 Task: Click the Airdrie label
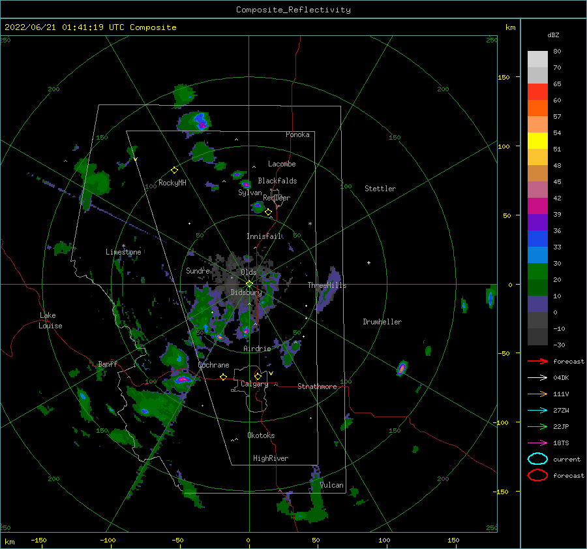pos(257,349)
